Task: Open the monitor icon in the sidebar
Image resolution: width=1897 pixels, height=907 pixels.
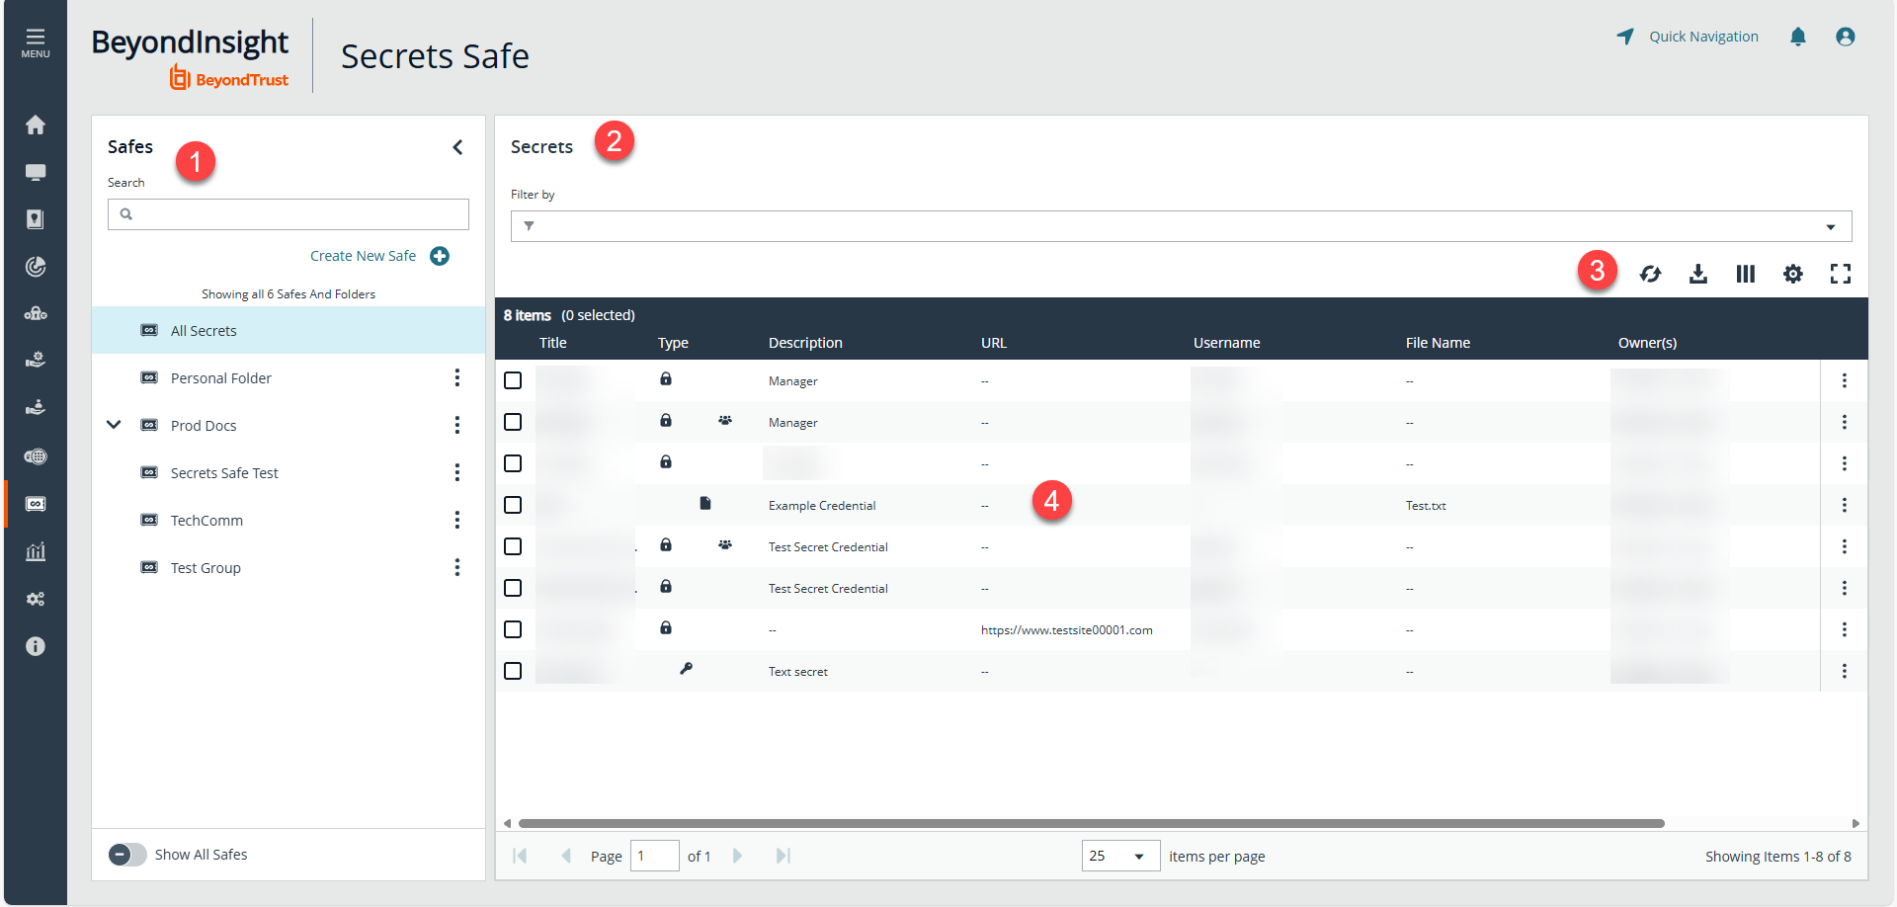Action: (36, 172)
